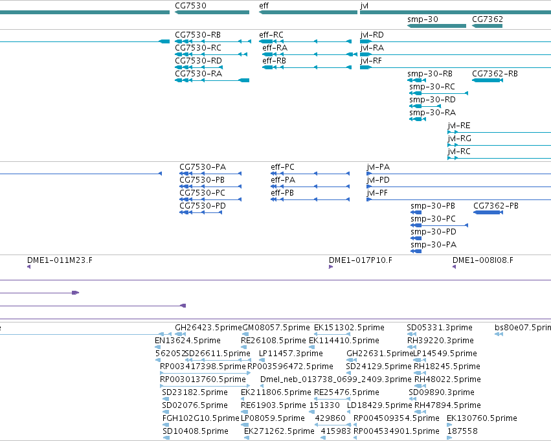Click the SD10408.5prime EST

coord(166,438)
